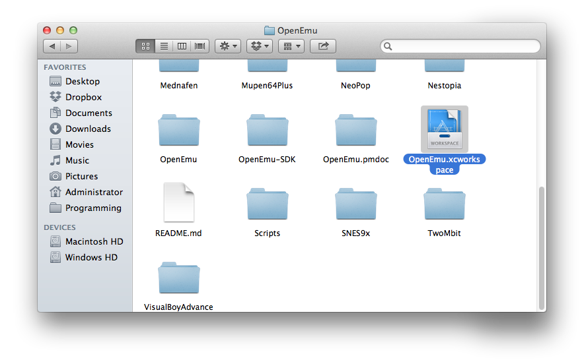
Task: Click the vertical scrollbar thumb
Action: click(542, 248)
